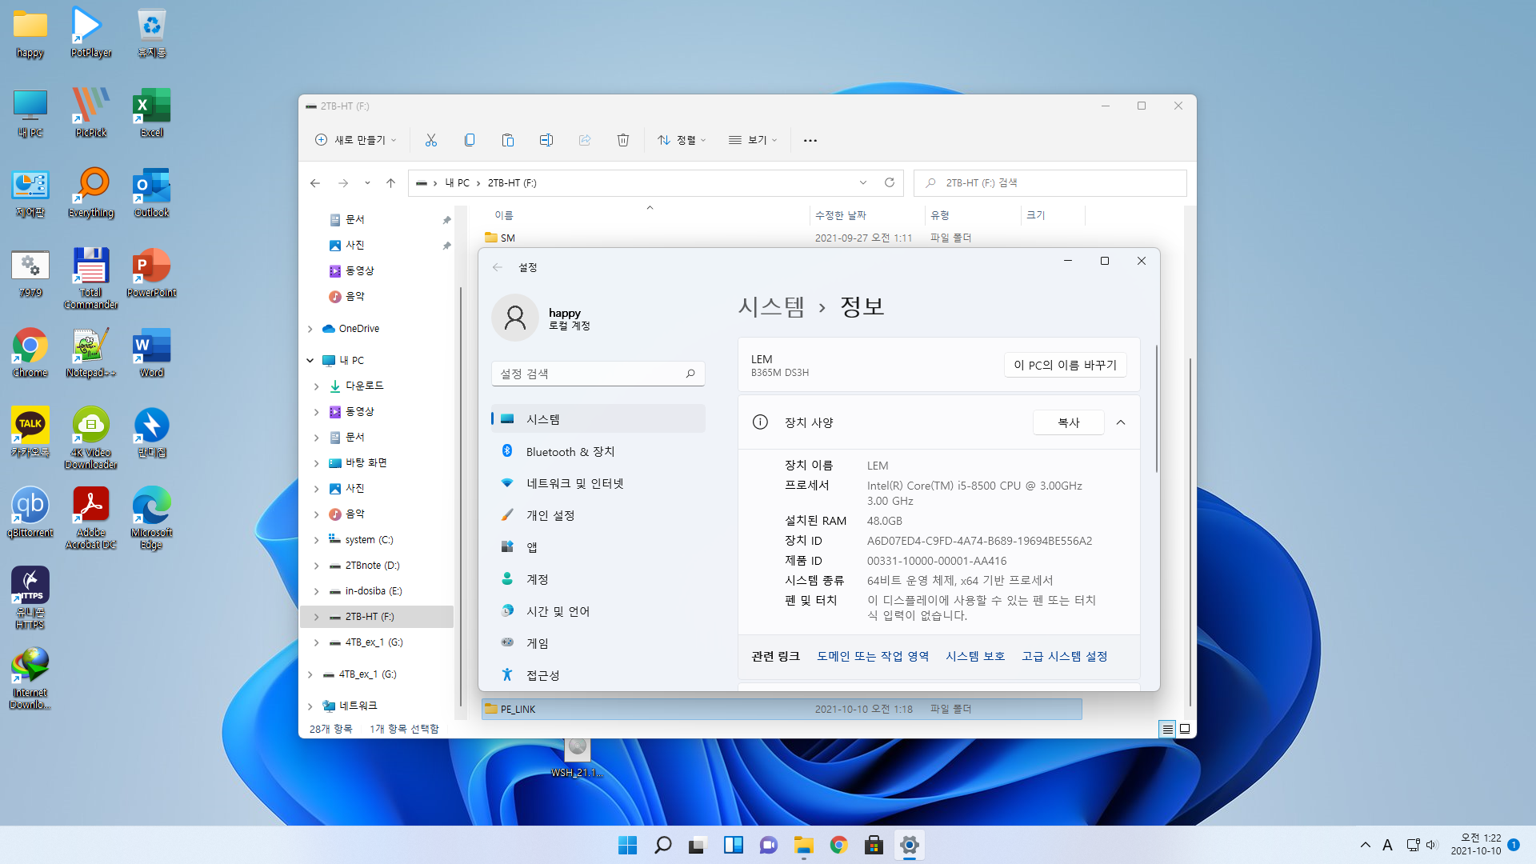Open 도메인 또는 작업 영역 link

tap(873, 656)
